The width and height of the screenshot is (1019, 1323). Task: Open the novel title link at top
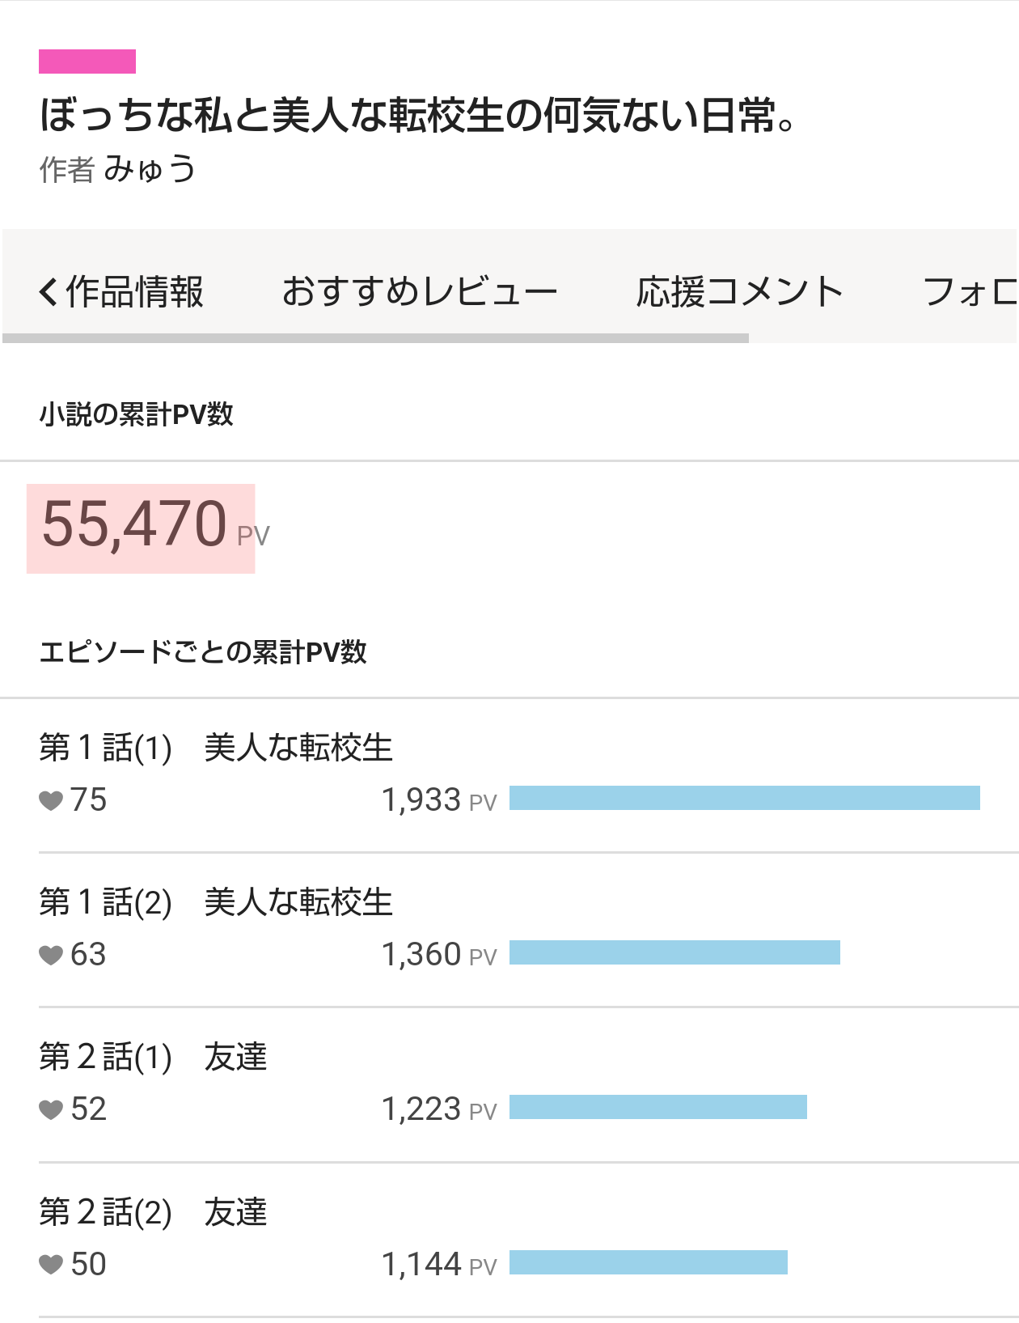[x=417, y=114]
